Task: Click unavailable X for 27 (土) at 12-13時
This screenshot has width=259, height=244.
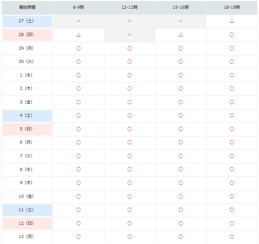Action: 130,21
